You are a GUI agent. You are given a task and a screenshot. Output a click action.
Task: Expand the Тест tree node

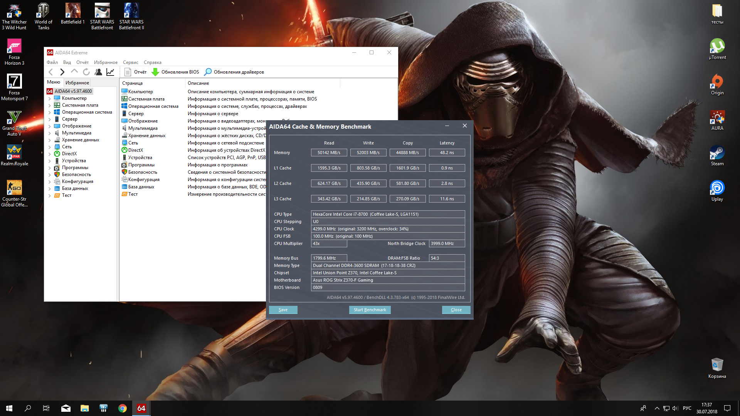pyautogui.click(x=49, y=196)
